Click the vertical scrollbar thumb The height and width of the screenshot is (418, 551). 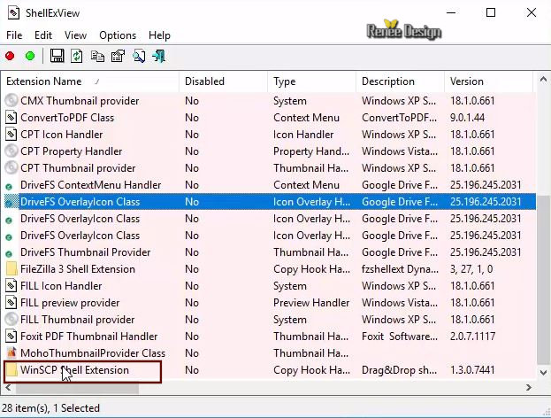tap(543, 281)
